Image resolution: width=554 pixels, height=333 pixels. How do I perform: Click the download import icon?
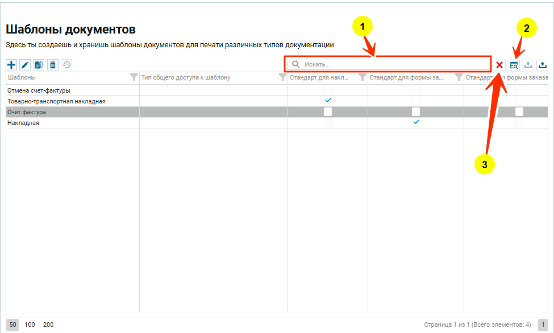(x=528, y=65)
